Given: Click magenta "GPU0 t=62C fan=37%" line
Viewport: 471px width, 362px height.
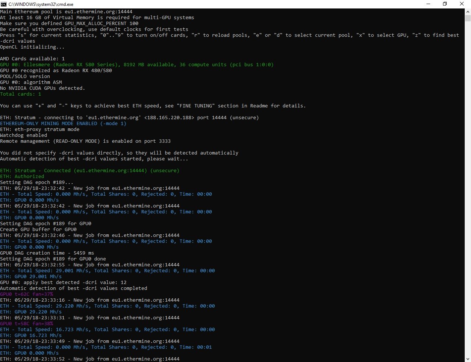Looking at the screenshot, I should (26, 294).
